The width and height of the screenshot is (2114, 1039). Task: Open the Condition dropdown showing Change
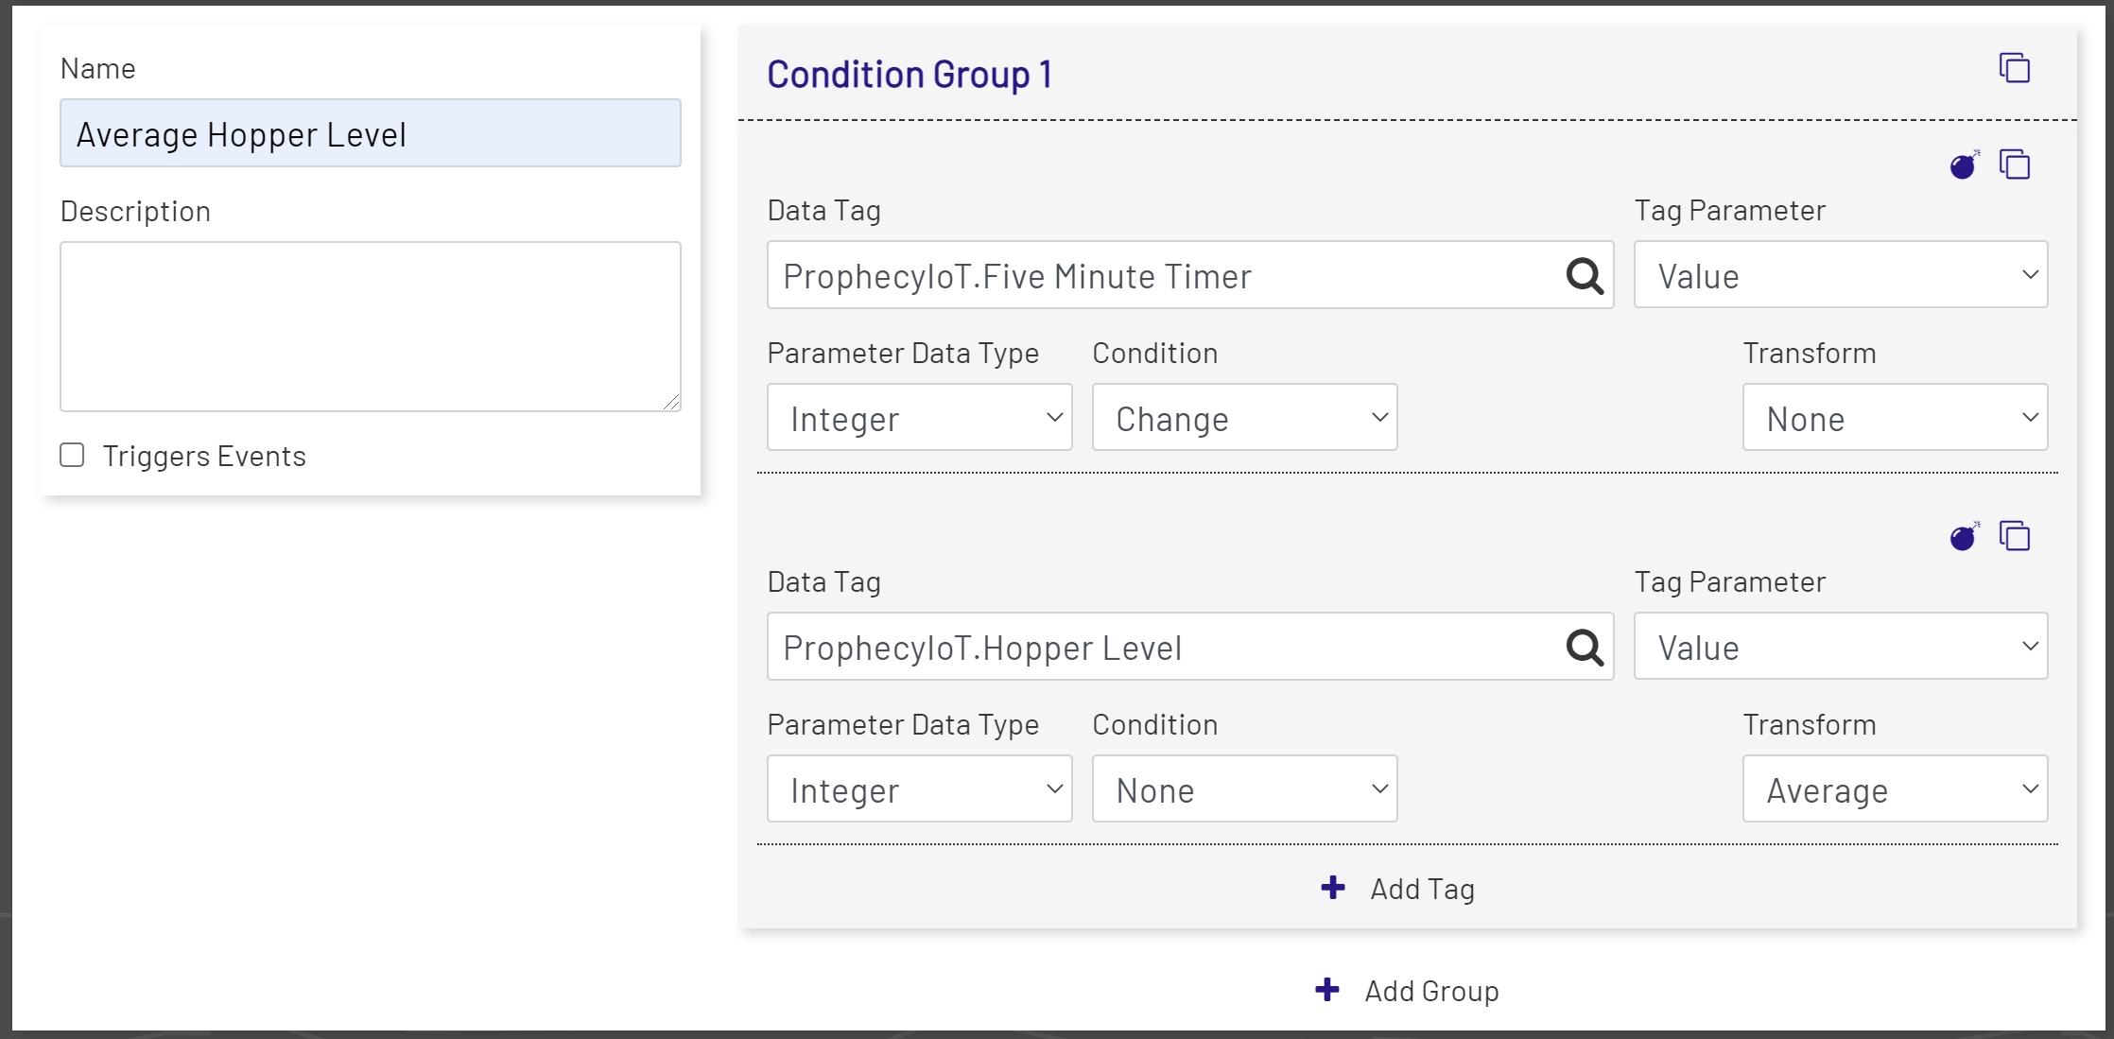pyautogui.click(x=1243, y=417)
